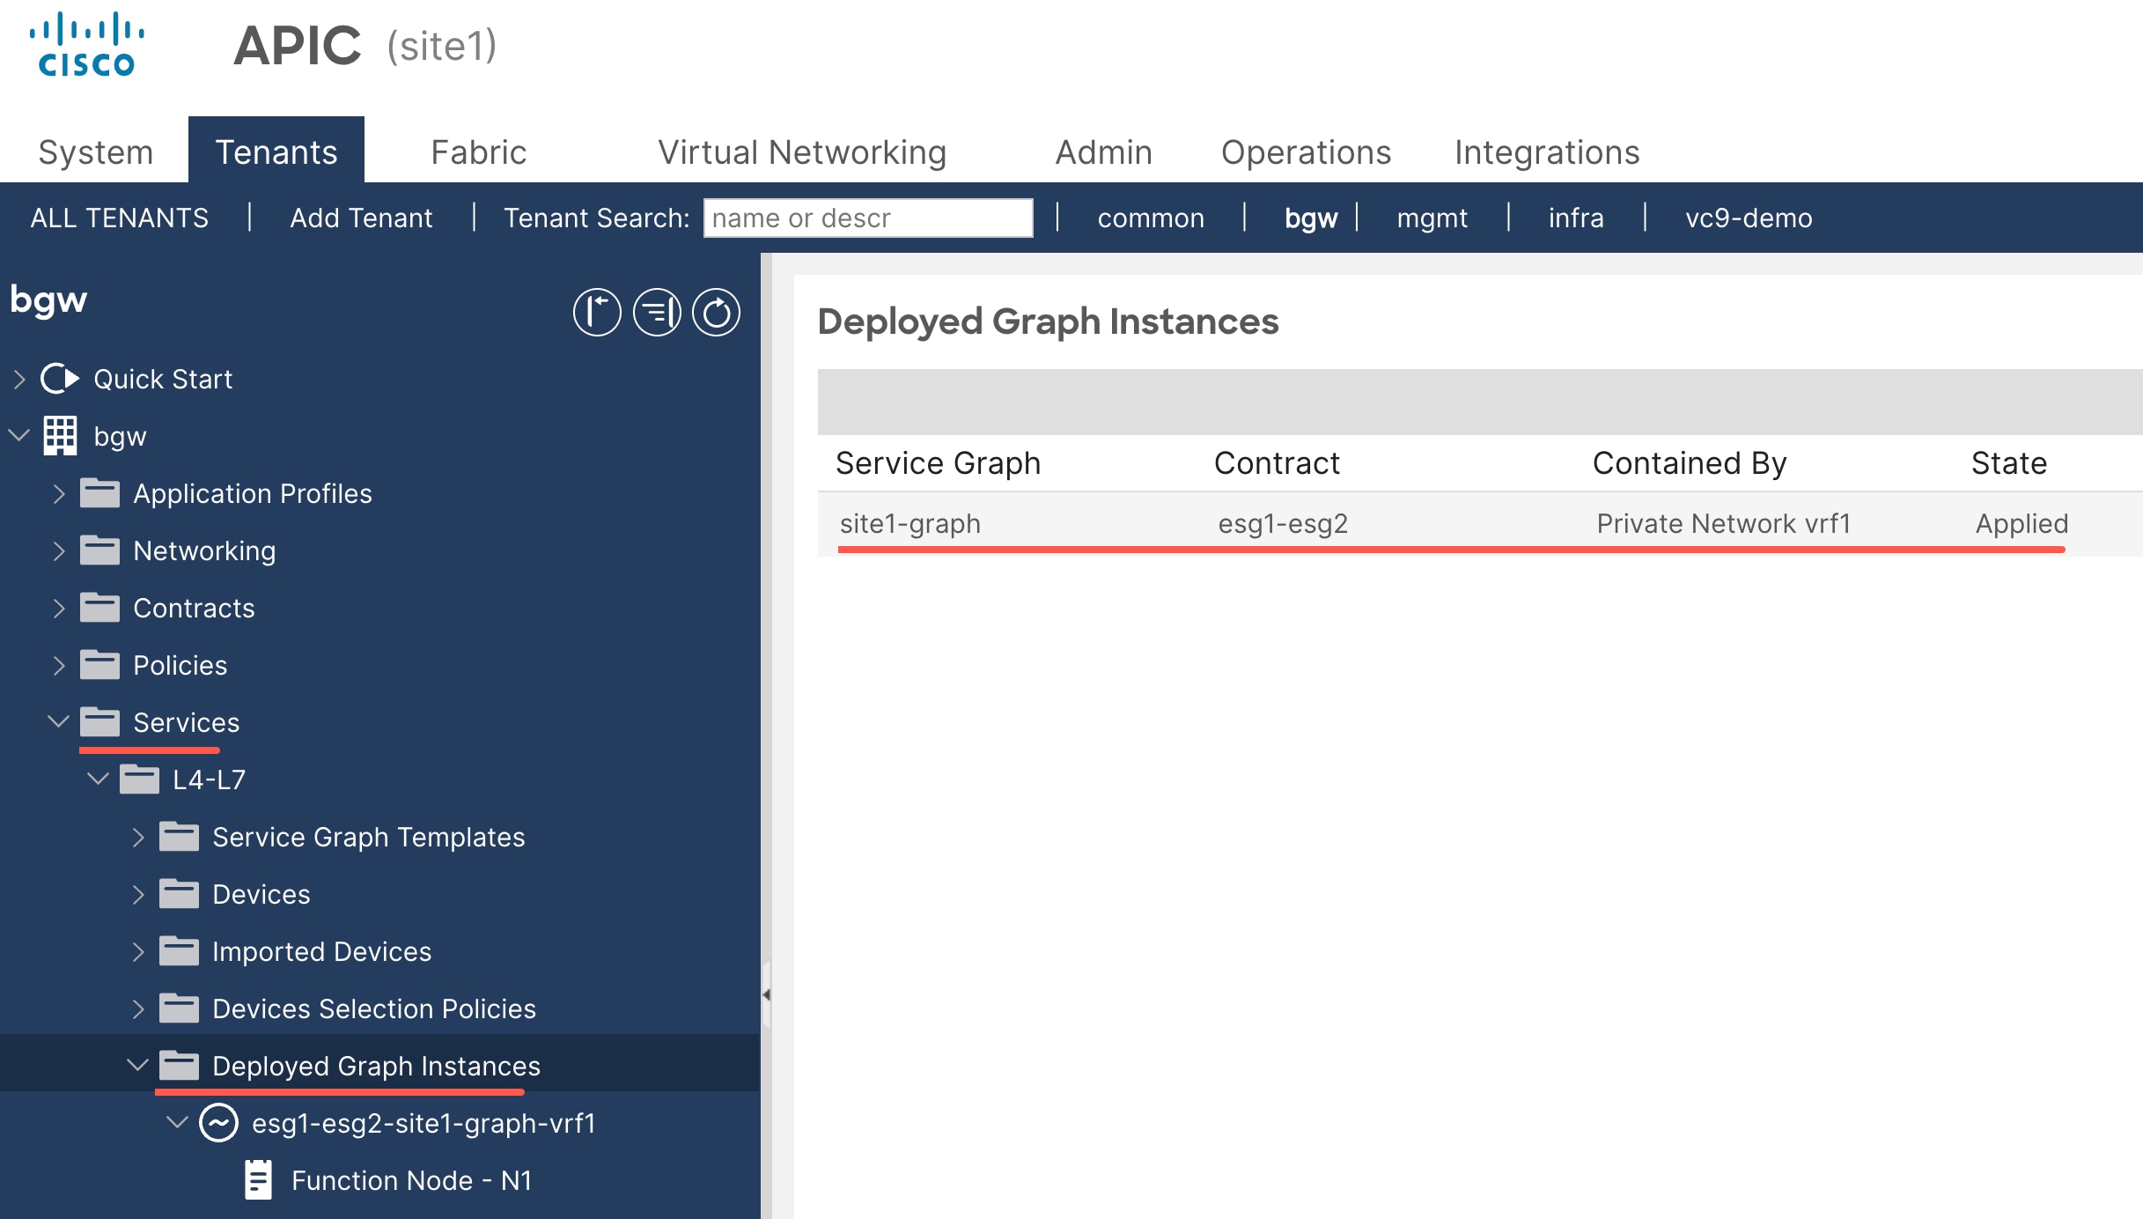Collapse the Services chevron

click(59, 722)
